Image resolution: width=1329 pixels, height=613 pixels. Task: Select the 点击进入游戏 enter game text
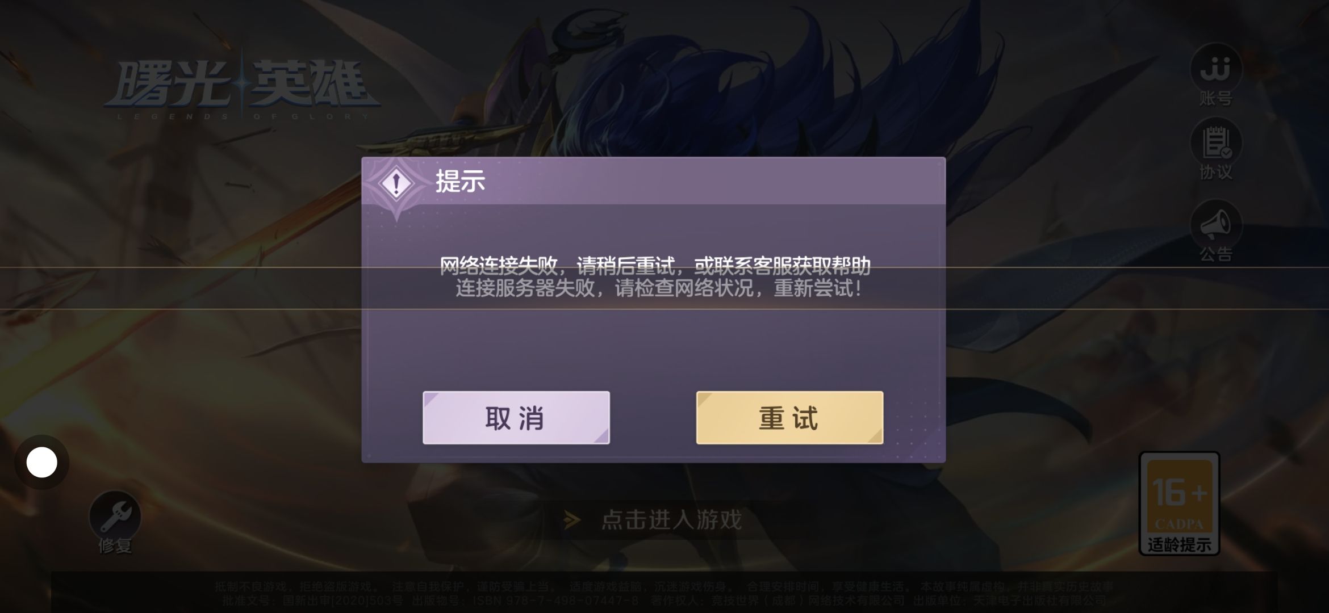point(672,519)
